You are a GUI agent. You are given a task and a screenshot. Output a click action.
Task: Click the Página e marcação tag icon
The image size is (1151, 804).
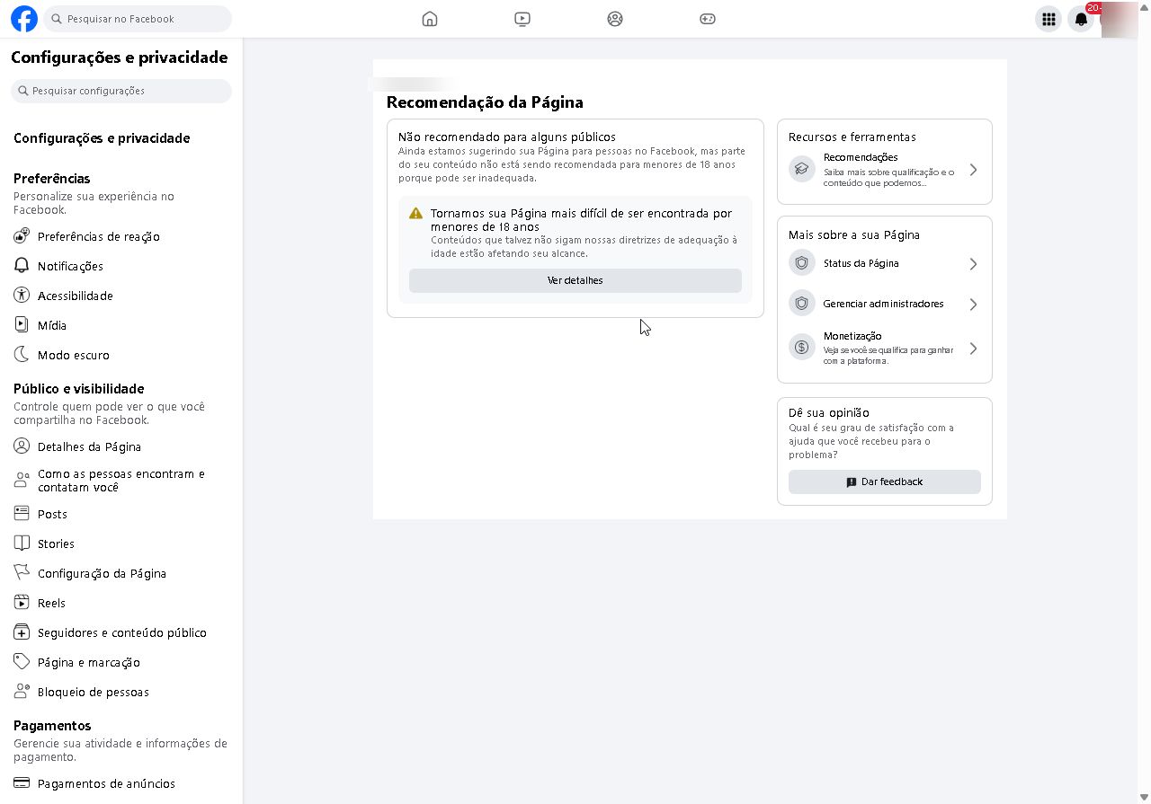(x=22, y=662)
